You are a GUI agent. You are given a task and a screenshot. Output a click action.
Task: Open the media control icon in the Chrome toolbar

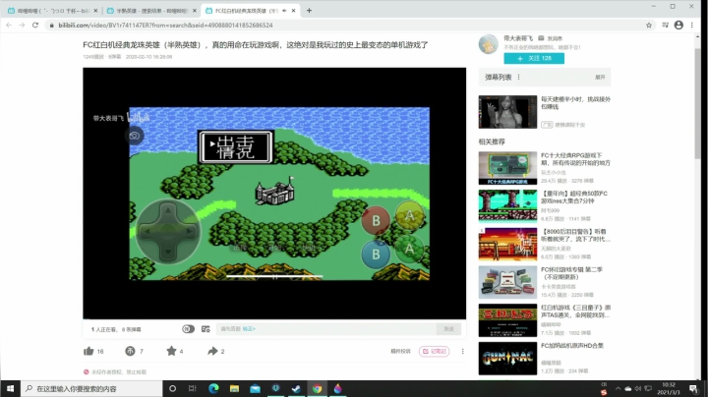[665, 26]
